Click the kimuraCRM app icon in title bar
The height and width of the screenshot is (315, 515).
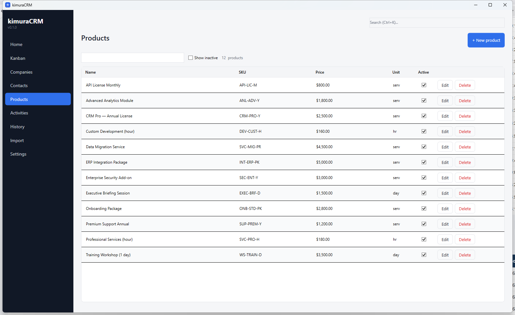point(8,5)
